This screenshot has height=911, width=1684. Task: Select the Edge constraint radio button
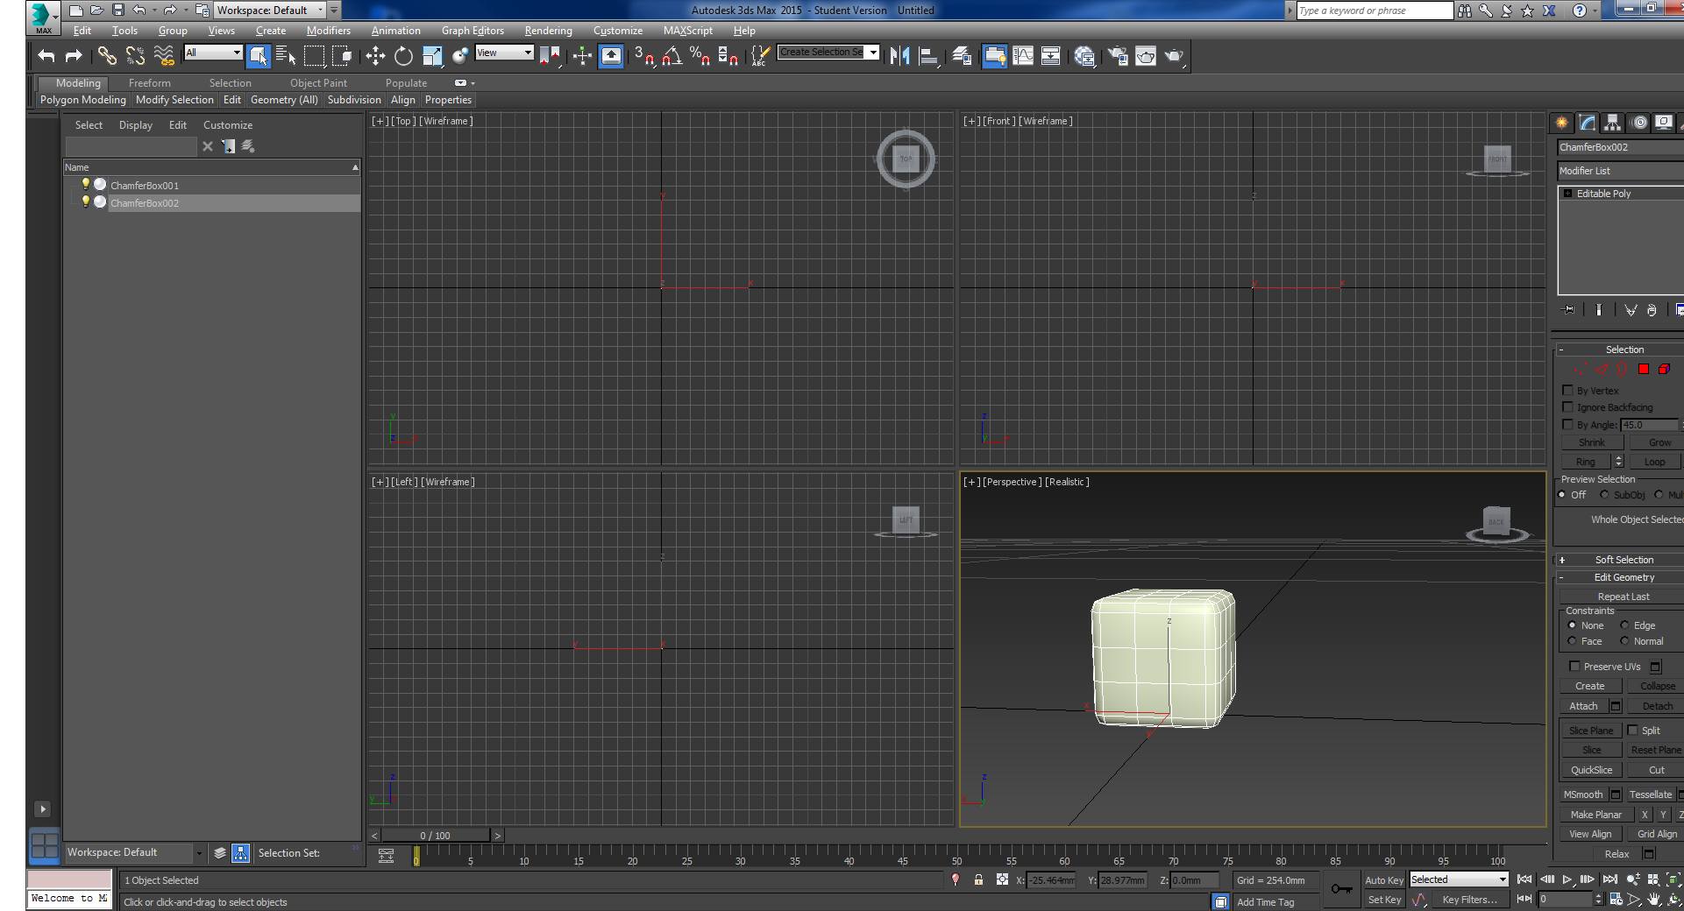click(x=1624, y=625)
